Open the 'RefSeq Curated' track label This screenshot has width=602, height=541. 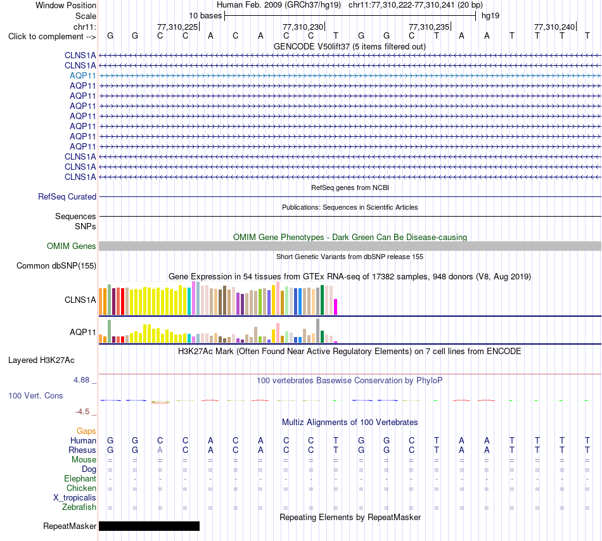(x=67, y=196)
